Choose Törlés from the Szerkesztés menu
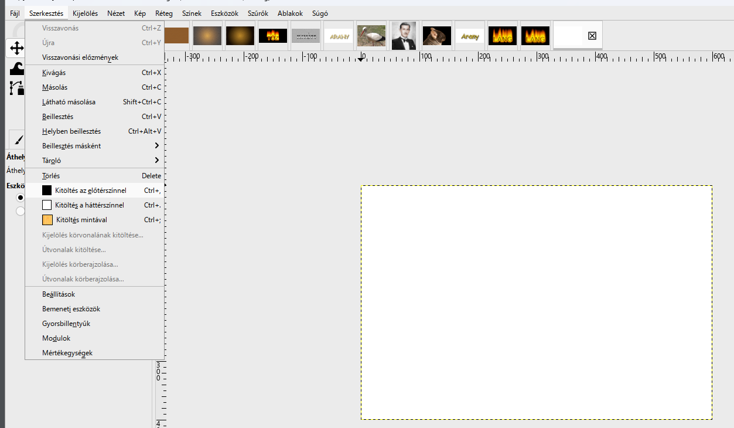This screenshot has width=734, height=428. click(x=94, y=176)
